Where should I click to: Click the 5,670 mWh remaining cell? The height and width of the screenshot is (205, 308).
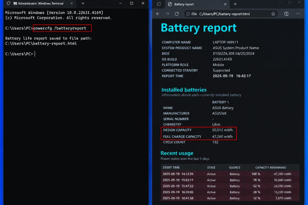click(283, 198)
